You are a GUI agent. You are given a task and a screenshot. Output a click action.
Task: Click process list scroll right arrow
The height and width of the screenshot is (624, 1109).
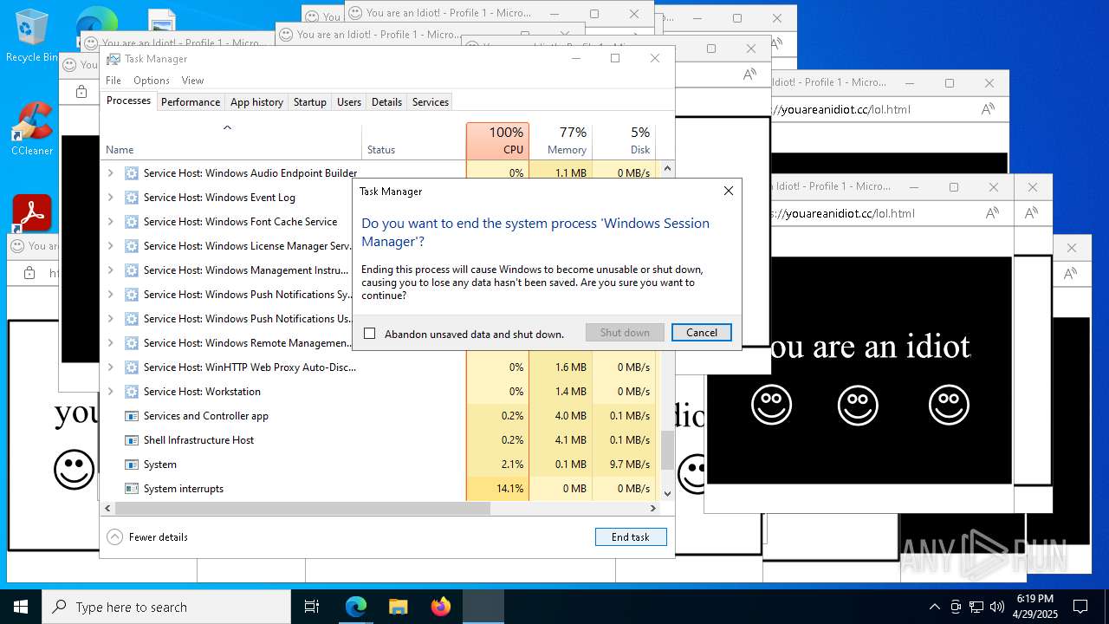coord(653,509)
